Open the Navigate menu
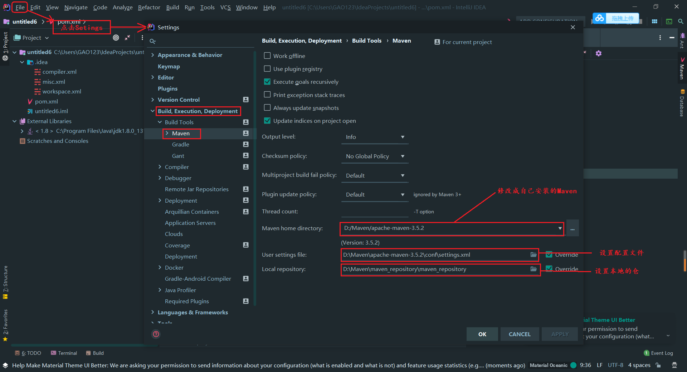 pos(76,7)
